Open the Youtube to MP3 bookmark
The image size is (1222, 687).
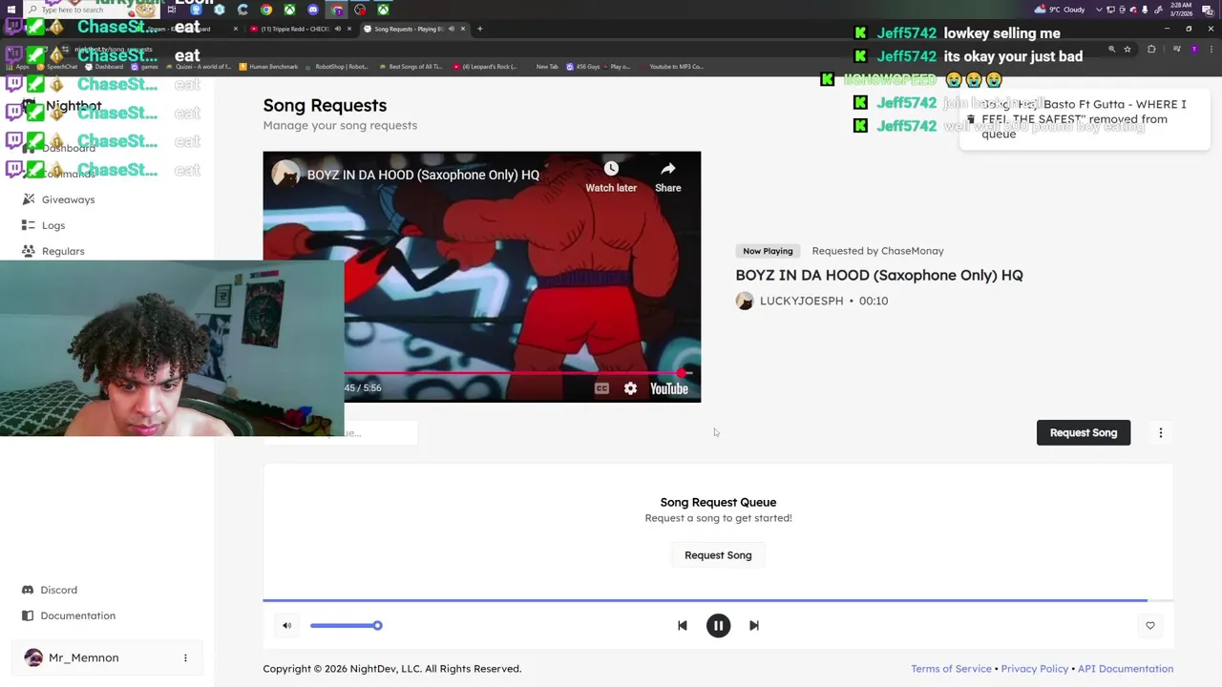[x=671, y=67]
